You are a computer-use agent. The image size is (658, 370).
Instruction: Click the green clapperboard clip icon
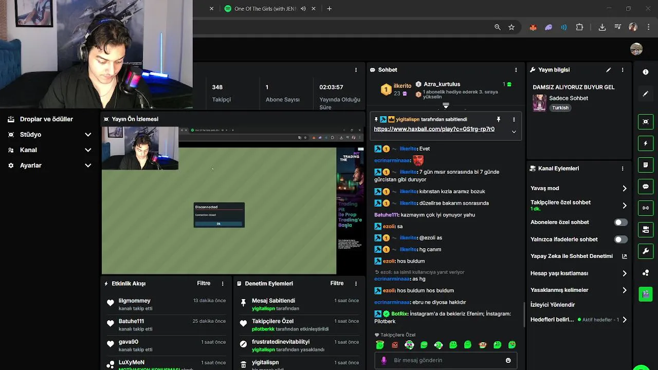[646, 294]
